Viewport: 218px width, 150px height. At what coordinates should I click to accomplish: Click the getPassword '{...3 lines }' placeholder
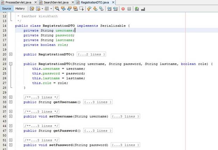pyautogui.click(x=98, y=131)
